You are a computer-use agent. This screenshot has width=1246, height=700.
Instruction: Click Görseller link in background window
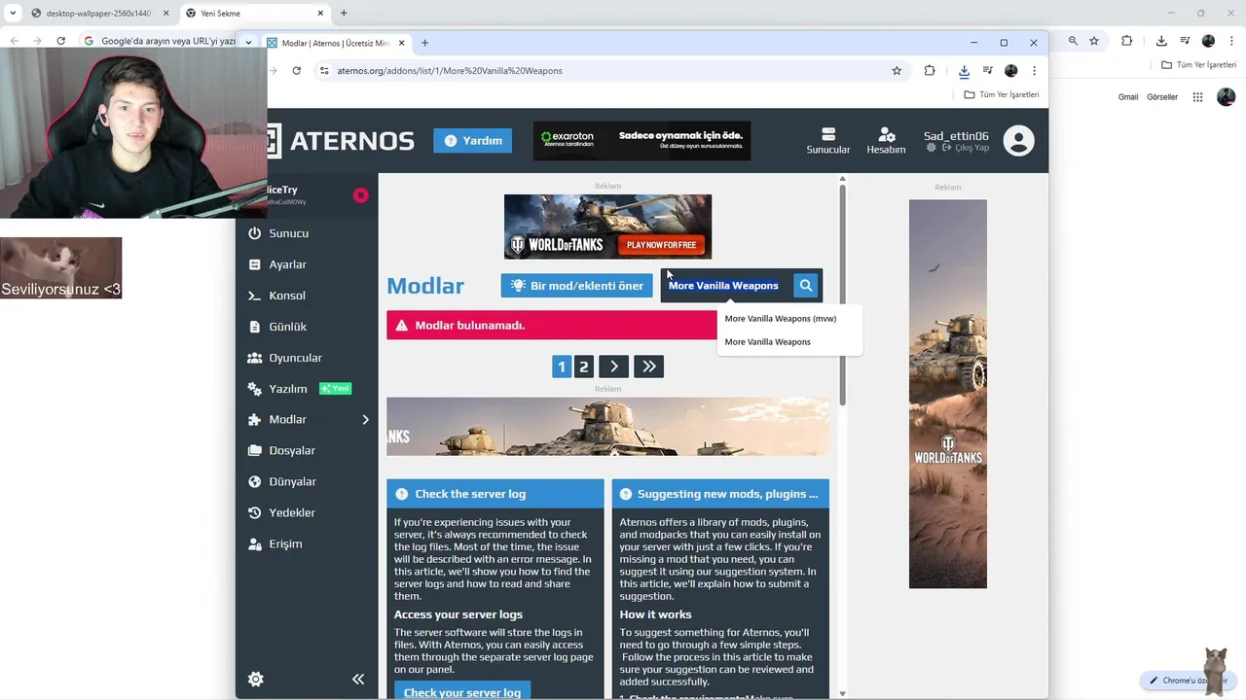tap(1162, 97)
